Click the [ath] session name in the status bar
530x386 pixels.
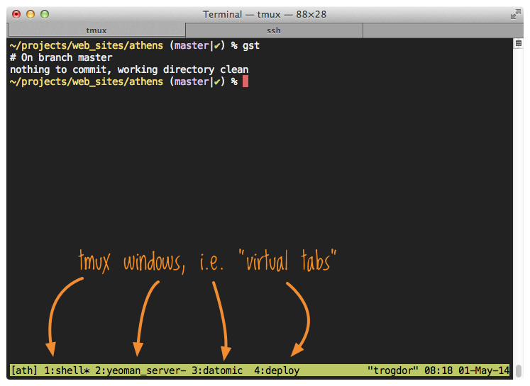24,370
